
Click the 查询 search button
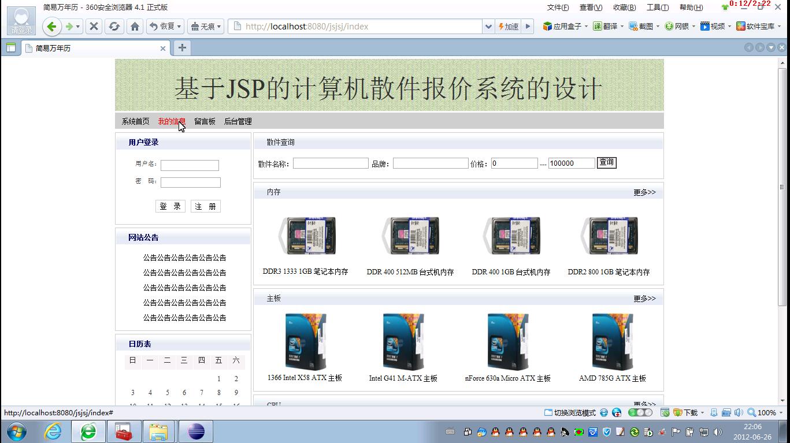[607, 162]
